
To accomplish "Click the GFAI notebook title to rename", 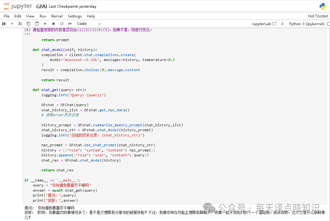I will point(41,6).
